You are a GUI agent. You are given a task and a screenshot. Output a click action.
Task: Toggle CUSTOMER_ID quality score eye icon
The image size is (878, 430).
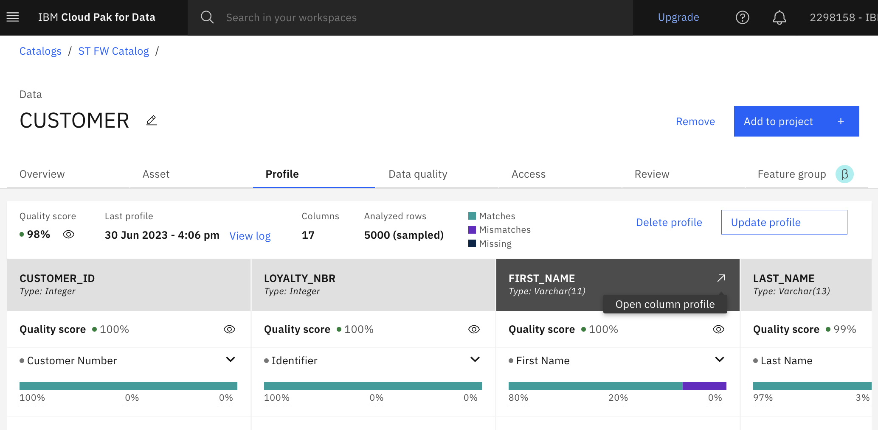point(229,329)
